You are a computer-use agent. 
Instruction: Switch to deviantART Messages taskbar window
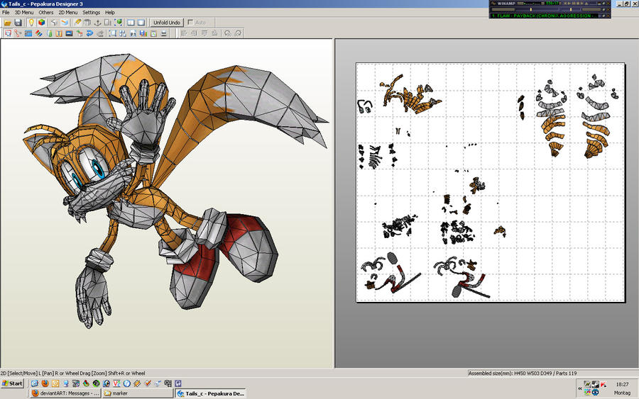pyautogui.click(x=65, y=393)
